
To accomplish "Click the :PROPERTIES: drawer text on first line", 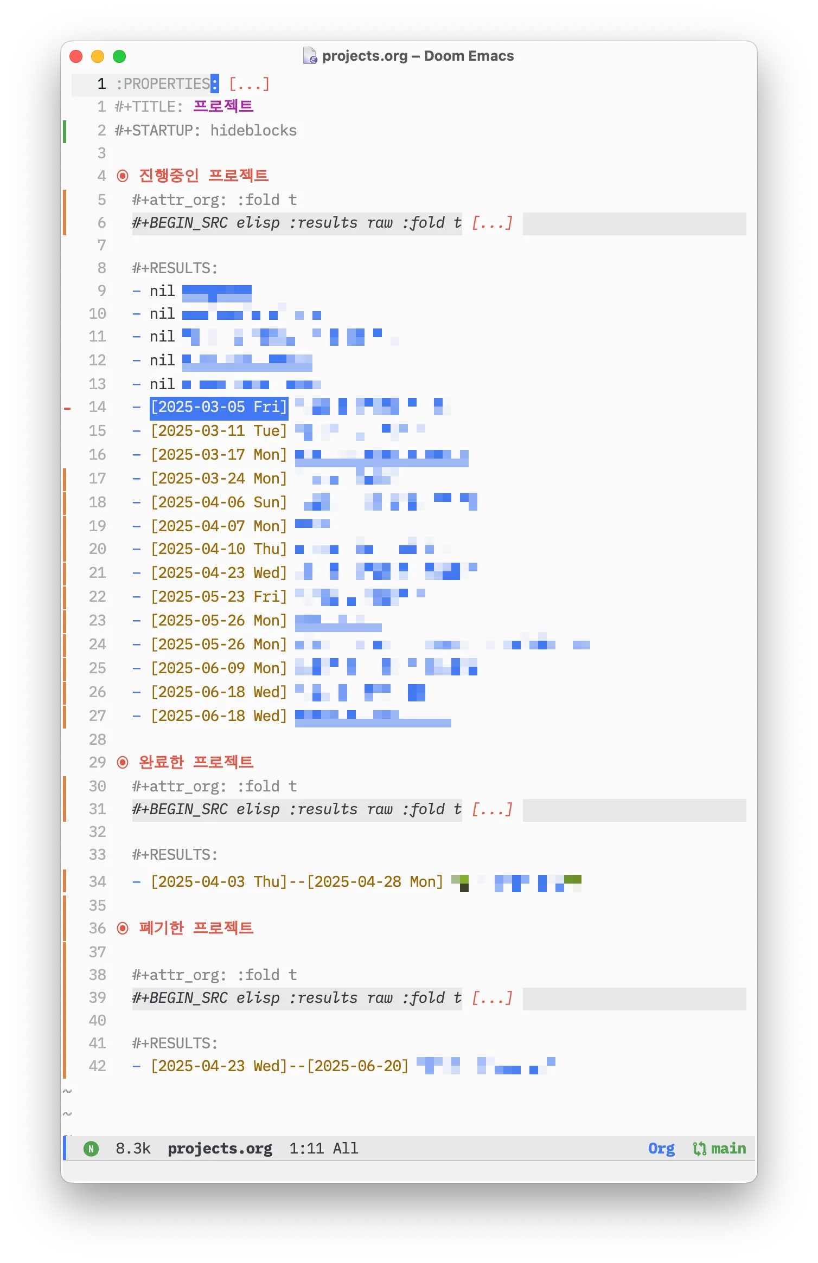I will 167,84.
